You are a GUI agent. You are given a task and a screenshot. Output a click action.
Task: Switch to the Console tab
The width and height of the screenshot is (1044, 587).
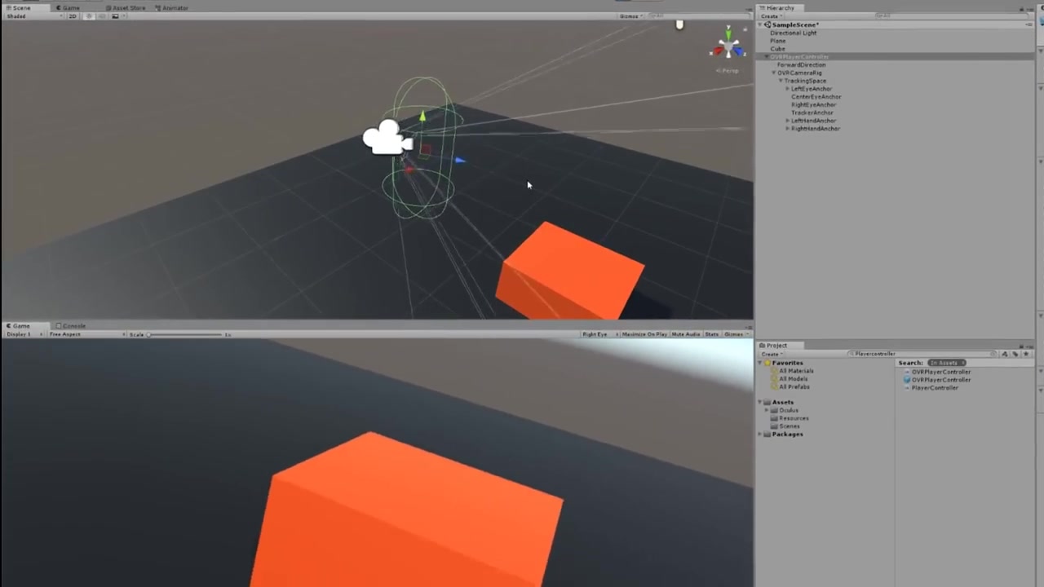click(x=73, y=325)
